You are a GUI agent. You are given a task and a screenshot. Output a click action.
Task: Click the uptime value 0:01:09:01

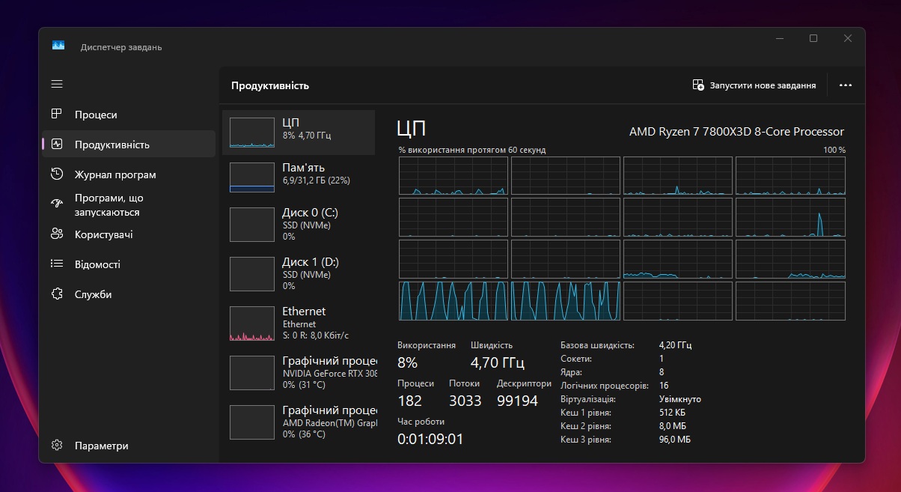coord(430,439)
